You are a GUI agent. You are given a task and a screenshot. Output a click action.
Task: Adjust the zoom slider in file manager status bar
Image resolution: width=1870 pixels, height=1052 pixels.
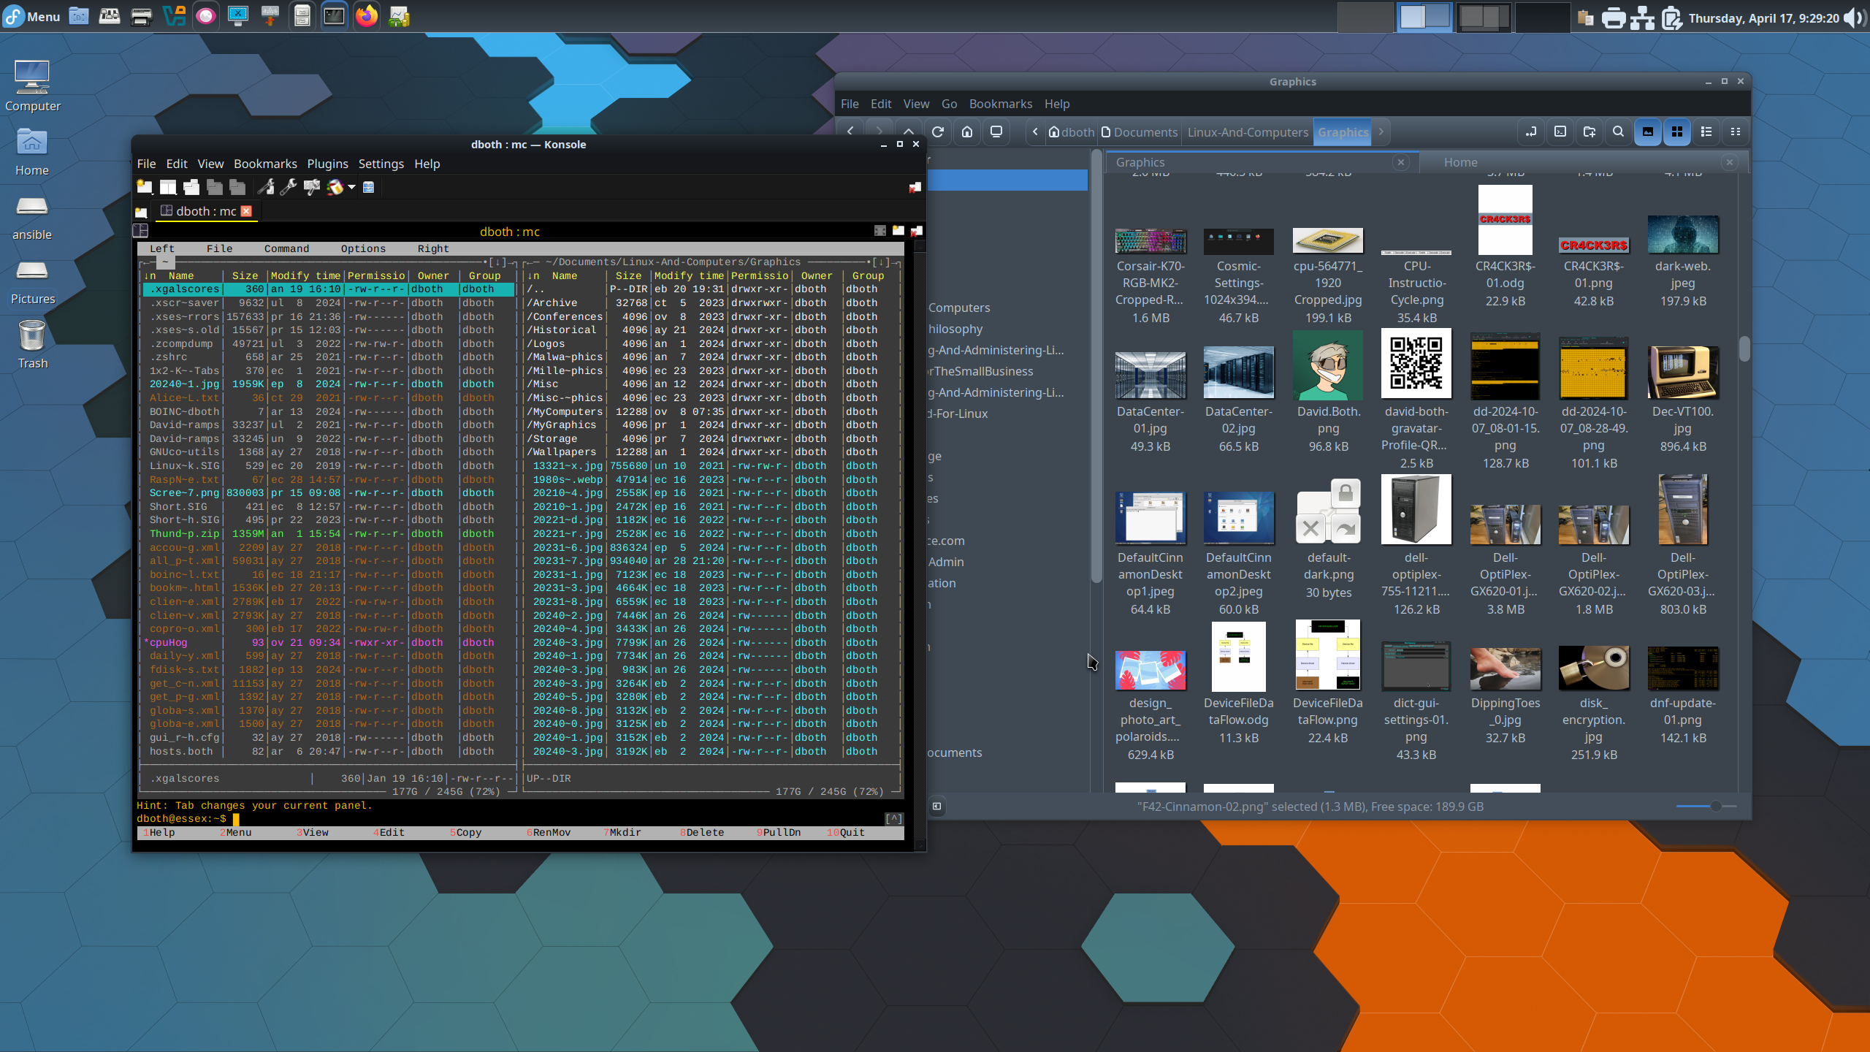click(1715, 806)
